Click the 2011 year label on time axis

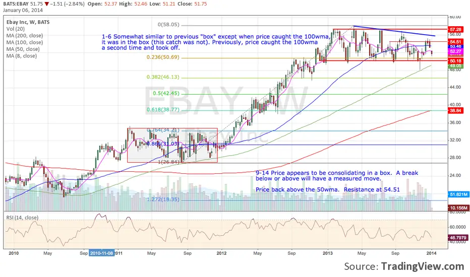pyautogui.click(x=118, y=253)
